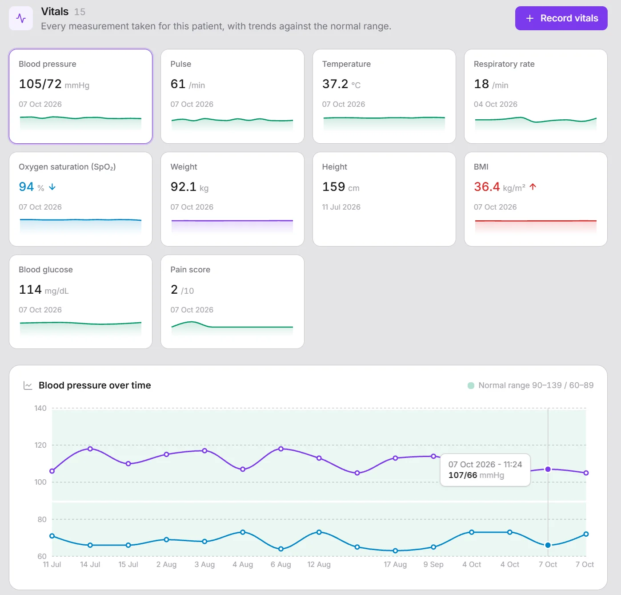The width and height of the screenshot is (621, 595).
Task: Click the red up arrow beside BMI 36.4
Action: coord(533,187)
